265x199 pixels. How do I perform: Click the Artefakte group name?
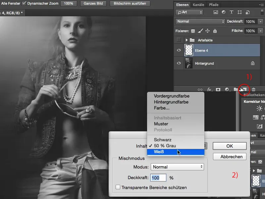pyautogui.click(x=205, y=40)
